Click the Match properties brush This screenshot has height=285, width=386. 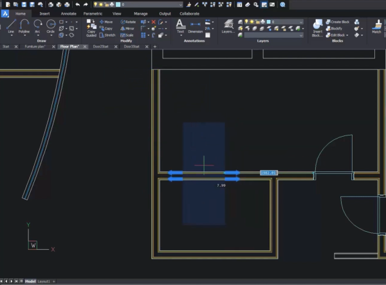click(x=376, y=26)
